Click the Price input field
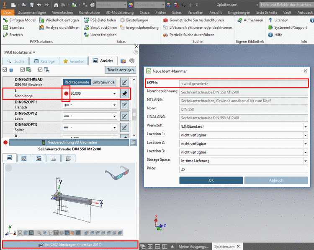 pos(244,169)
